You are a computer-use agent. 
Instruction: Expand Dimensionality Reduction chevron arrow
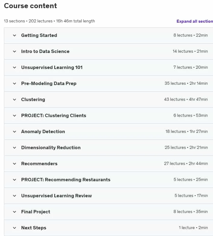tap(15, 148)
